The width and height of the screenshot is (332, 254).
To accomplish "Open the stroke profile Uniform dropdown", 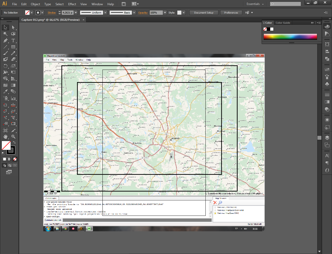I will tap(105, 12).
